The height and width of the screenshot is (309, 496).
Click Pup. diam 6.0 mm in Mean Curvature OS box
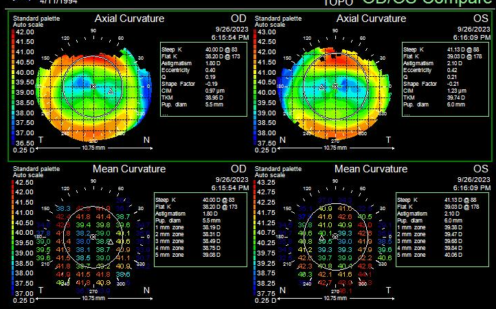[x=429, y=220]
